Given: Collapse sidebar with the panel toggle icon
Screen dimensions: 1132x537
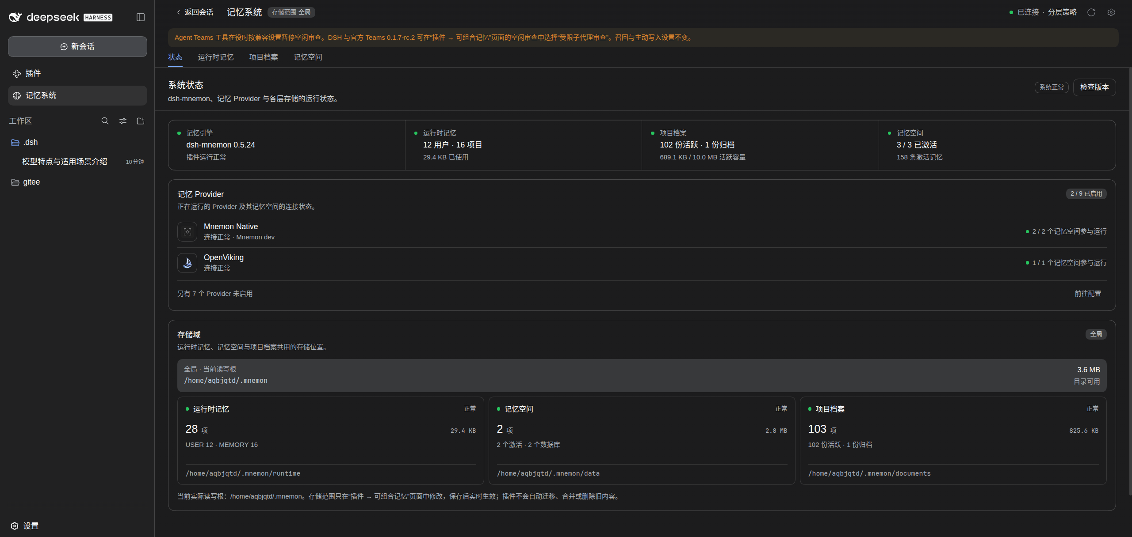Looking at the screenshot, I should click(x=141, y=17).
